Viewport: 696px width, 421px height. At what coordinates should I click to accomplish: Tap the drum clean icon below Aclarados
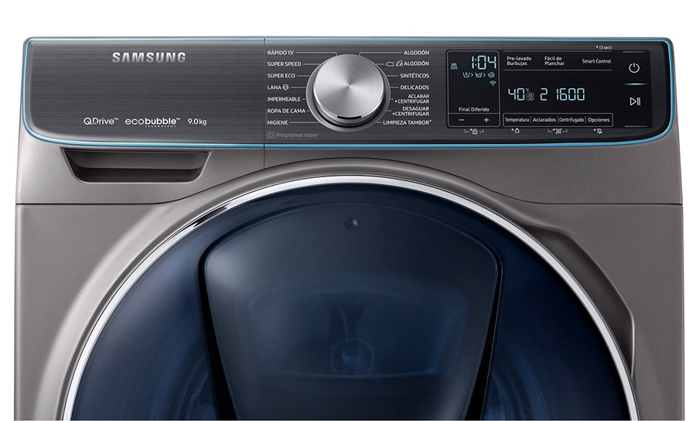[558, 131]
